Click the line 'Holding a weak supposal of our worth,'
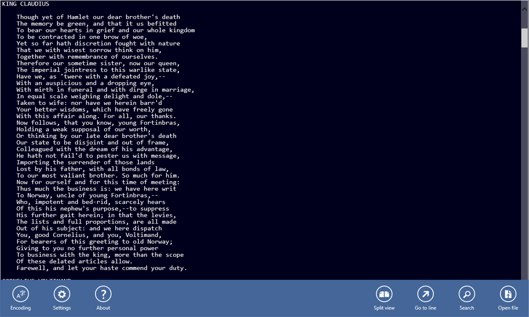Image resolution: width=529 pixels, height=317 pixels. (x=84, y=129)
